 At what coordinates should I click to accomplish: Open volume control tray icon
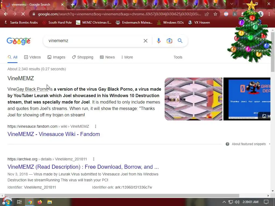(x=237, y=202)
